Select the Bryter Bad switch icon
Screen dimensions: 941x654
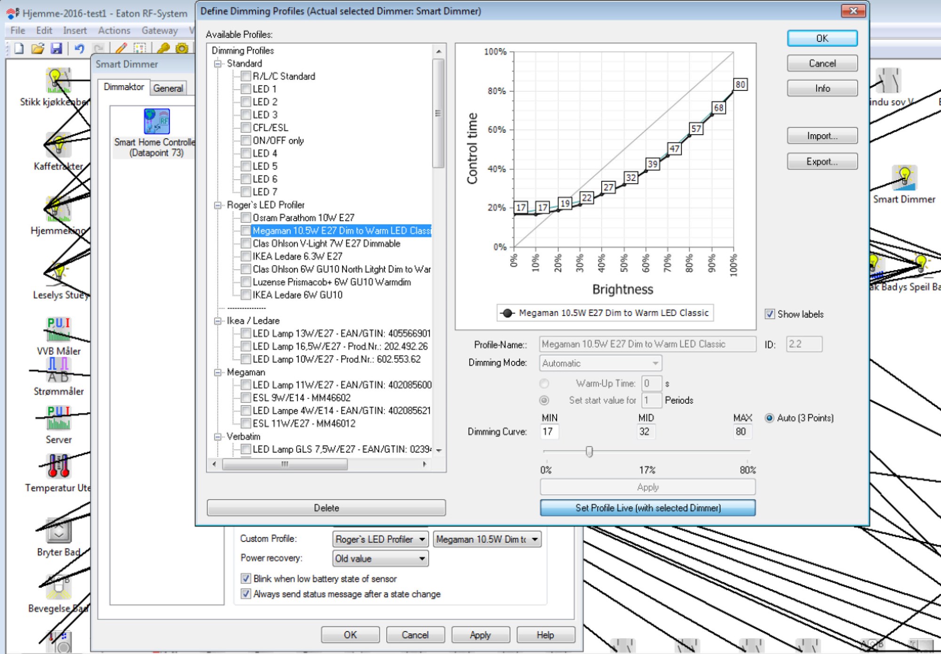coord(58,530)
